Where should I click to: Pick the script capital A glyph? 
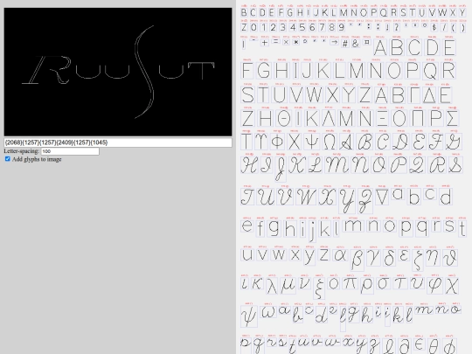tap(347, 142)
